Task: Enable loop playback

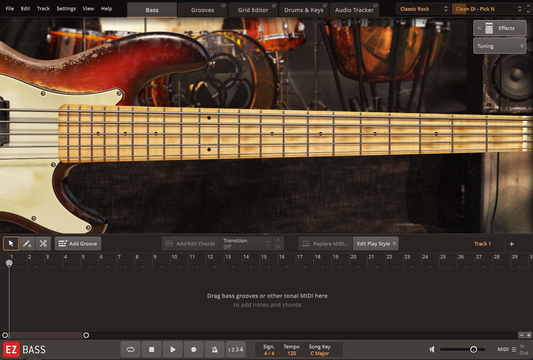Action: [x=130, y=349]
